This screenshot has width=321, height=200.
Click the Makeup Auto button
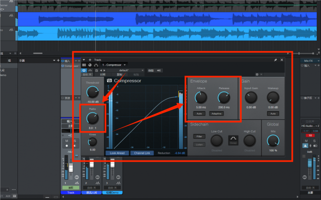(x=271, y=114)
